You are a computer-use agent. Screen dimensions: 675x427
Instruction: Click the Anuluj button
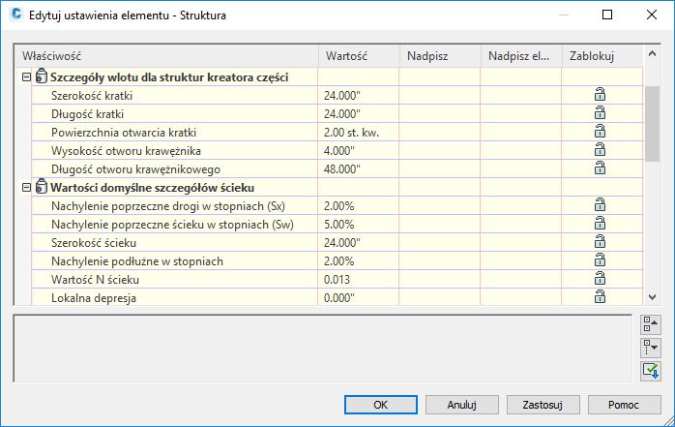pyautogui.click(x=461, y=404)
